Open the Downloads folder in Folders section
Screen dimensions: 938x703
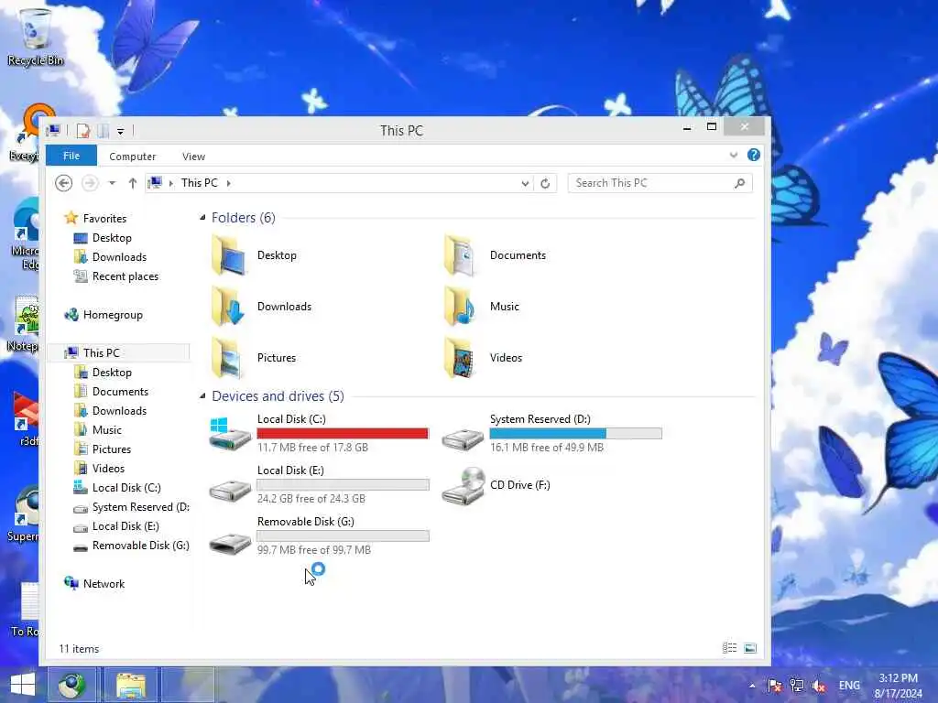click(x=228, y=307)
